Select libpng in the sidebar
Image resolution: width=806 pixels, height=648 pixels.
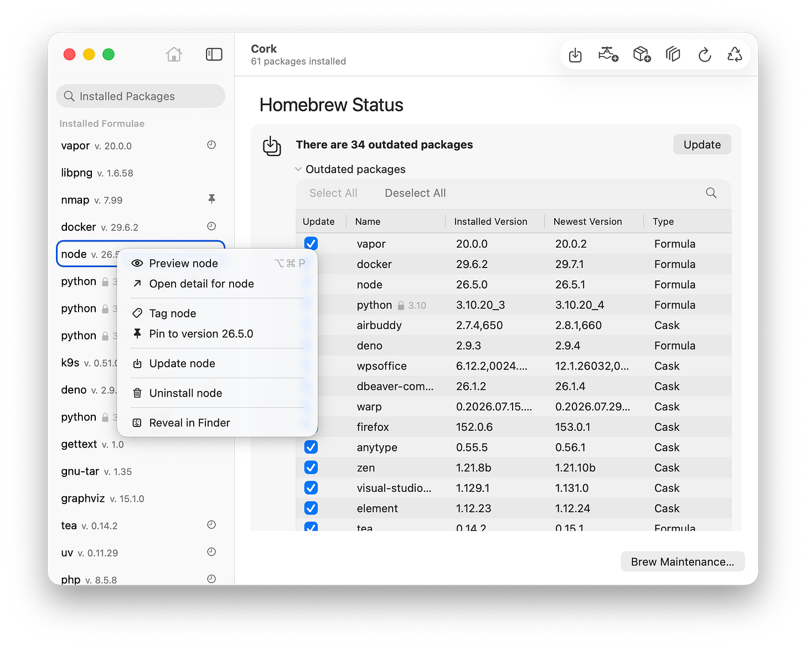[141, 173]
